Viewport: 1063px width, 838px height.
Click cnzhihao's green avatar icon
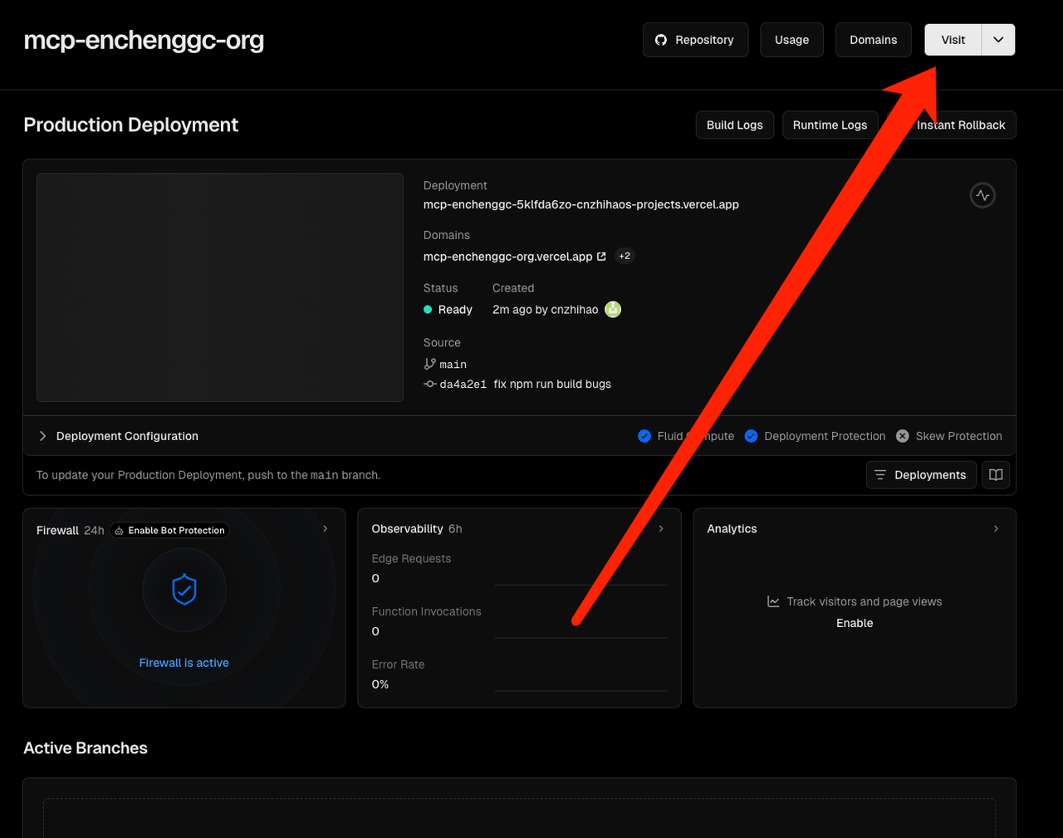click(613, 310)
